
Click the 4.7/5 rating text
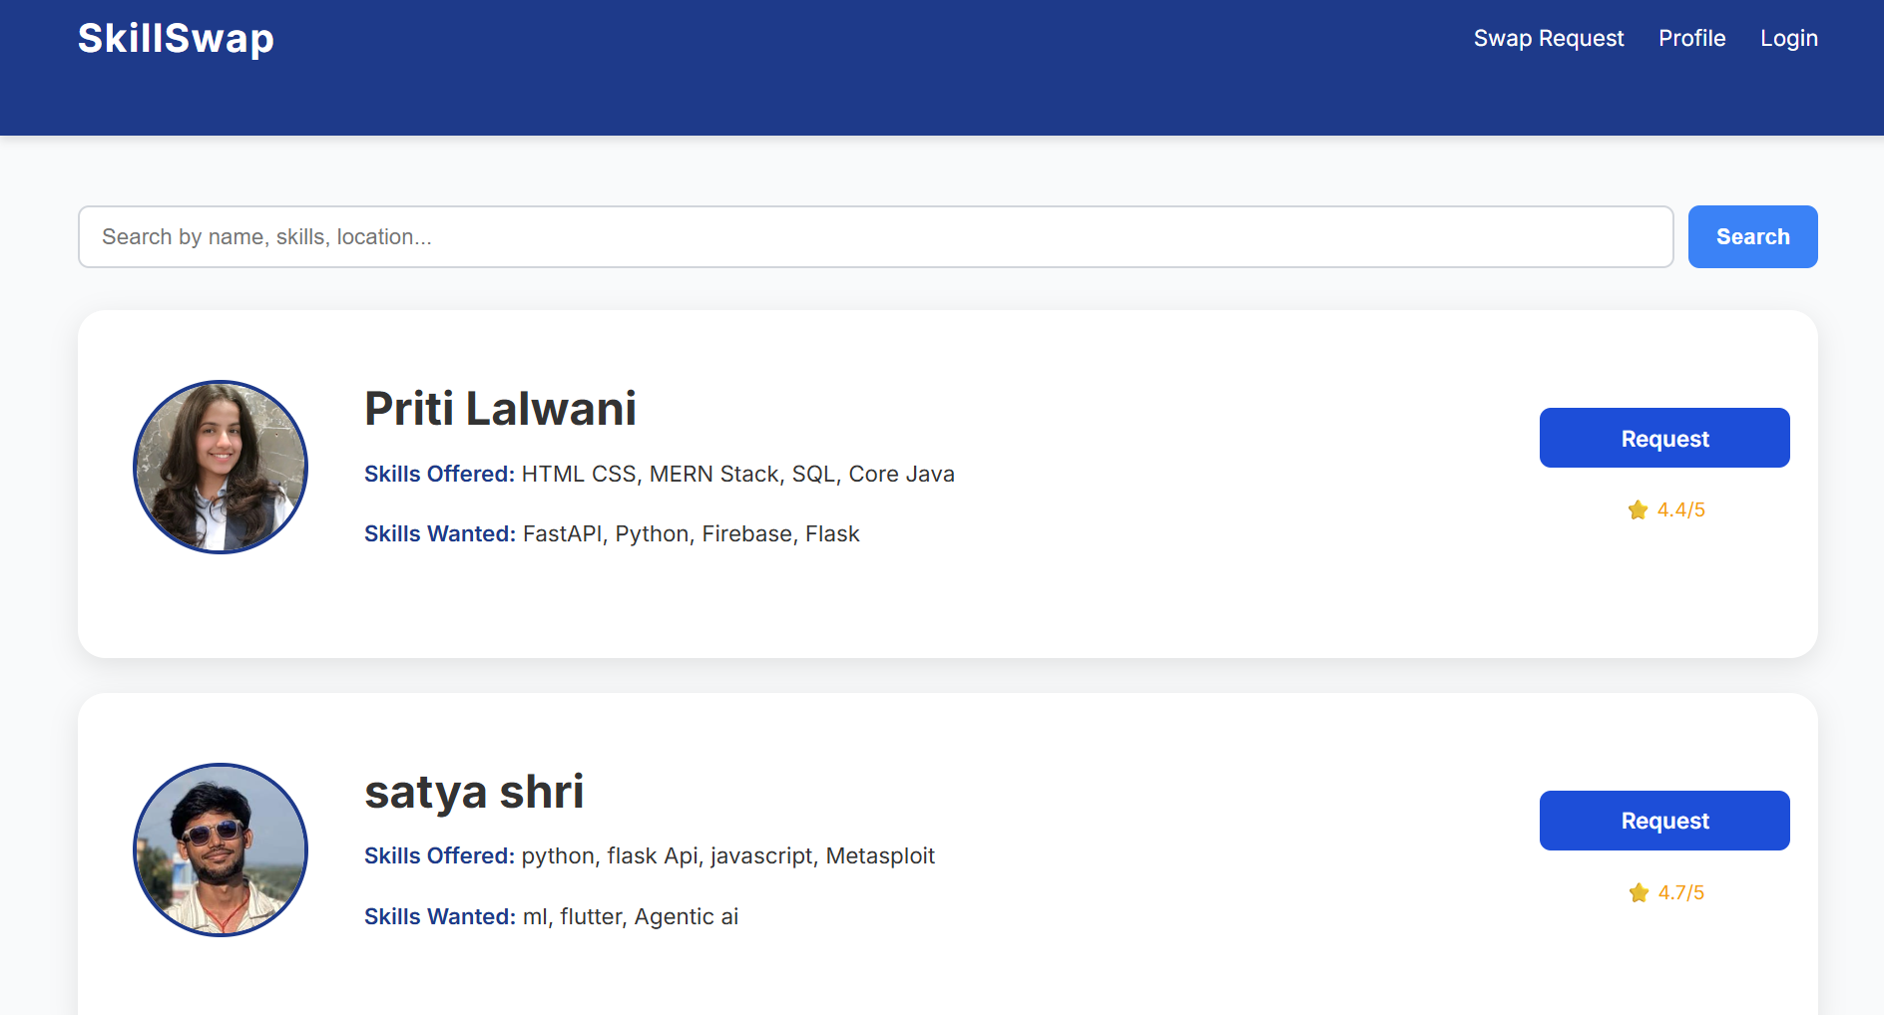tap(1680, 893)
